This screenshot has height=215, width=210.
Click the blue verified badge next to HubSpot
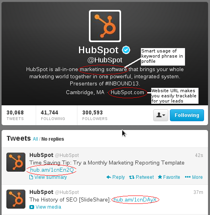click(x=126, y=50)
